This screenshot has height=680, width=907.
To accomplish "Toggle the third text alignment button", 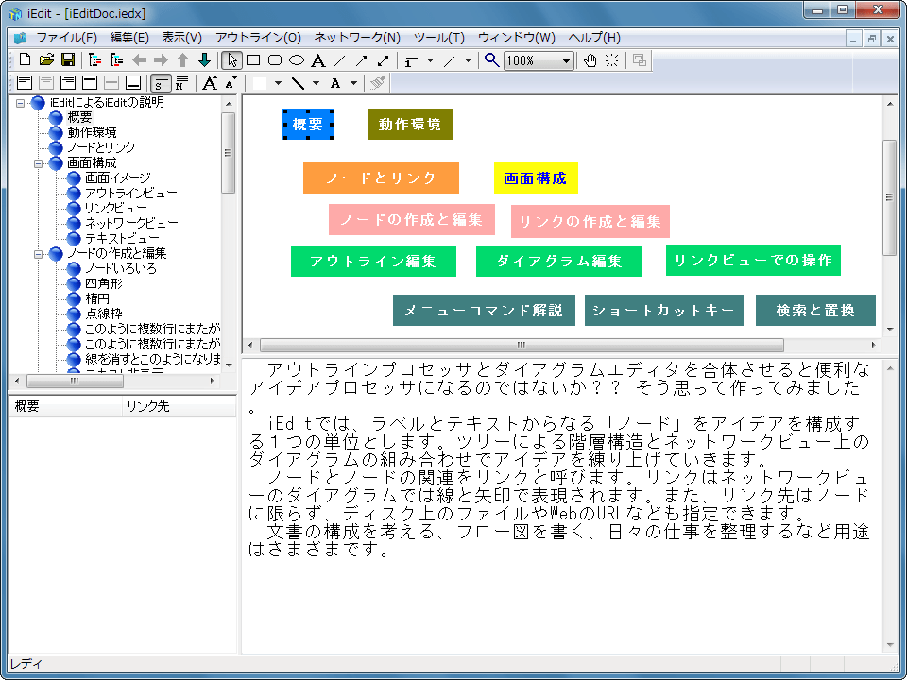I will coord(68,83).
